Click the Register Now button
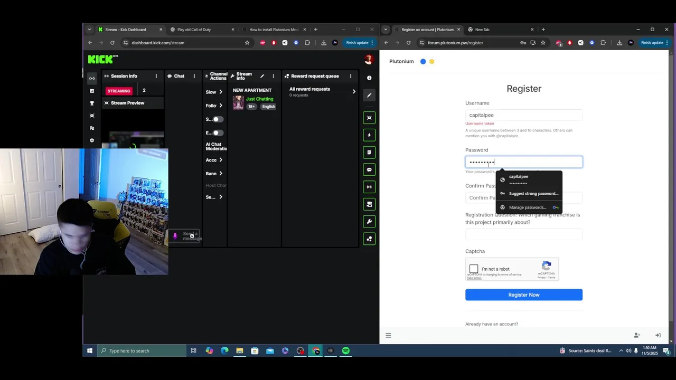 coord(524,294)
